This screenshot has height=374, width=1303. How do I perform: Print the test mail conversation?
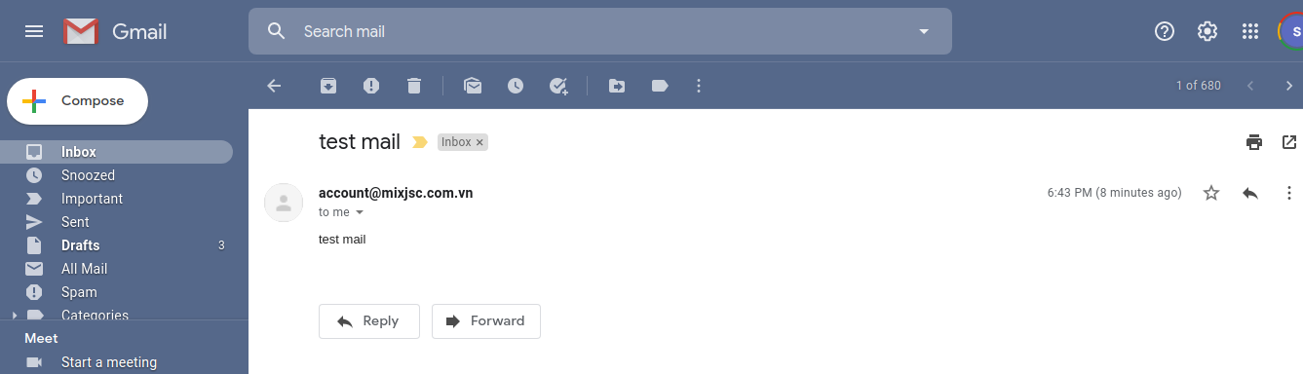point(1254,142)
